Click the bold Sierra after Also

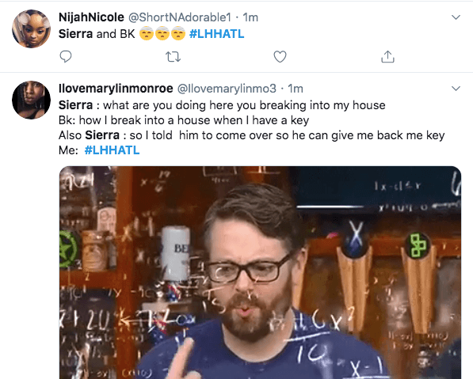pyautogui.click(x=102, y=135)
